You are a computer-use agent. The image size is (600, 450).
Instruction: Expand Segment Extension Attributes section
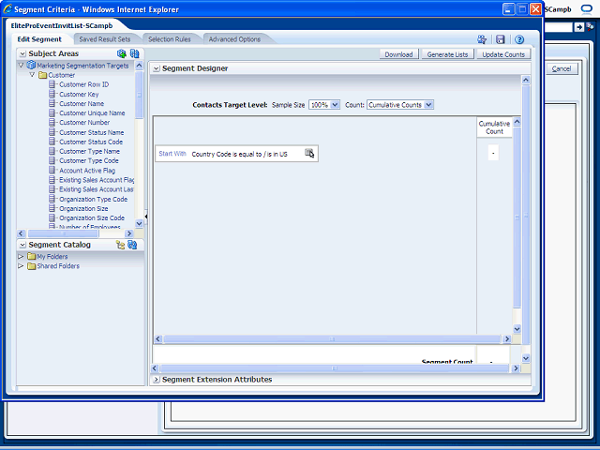point(157,380)
